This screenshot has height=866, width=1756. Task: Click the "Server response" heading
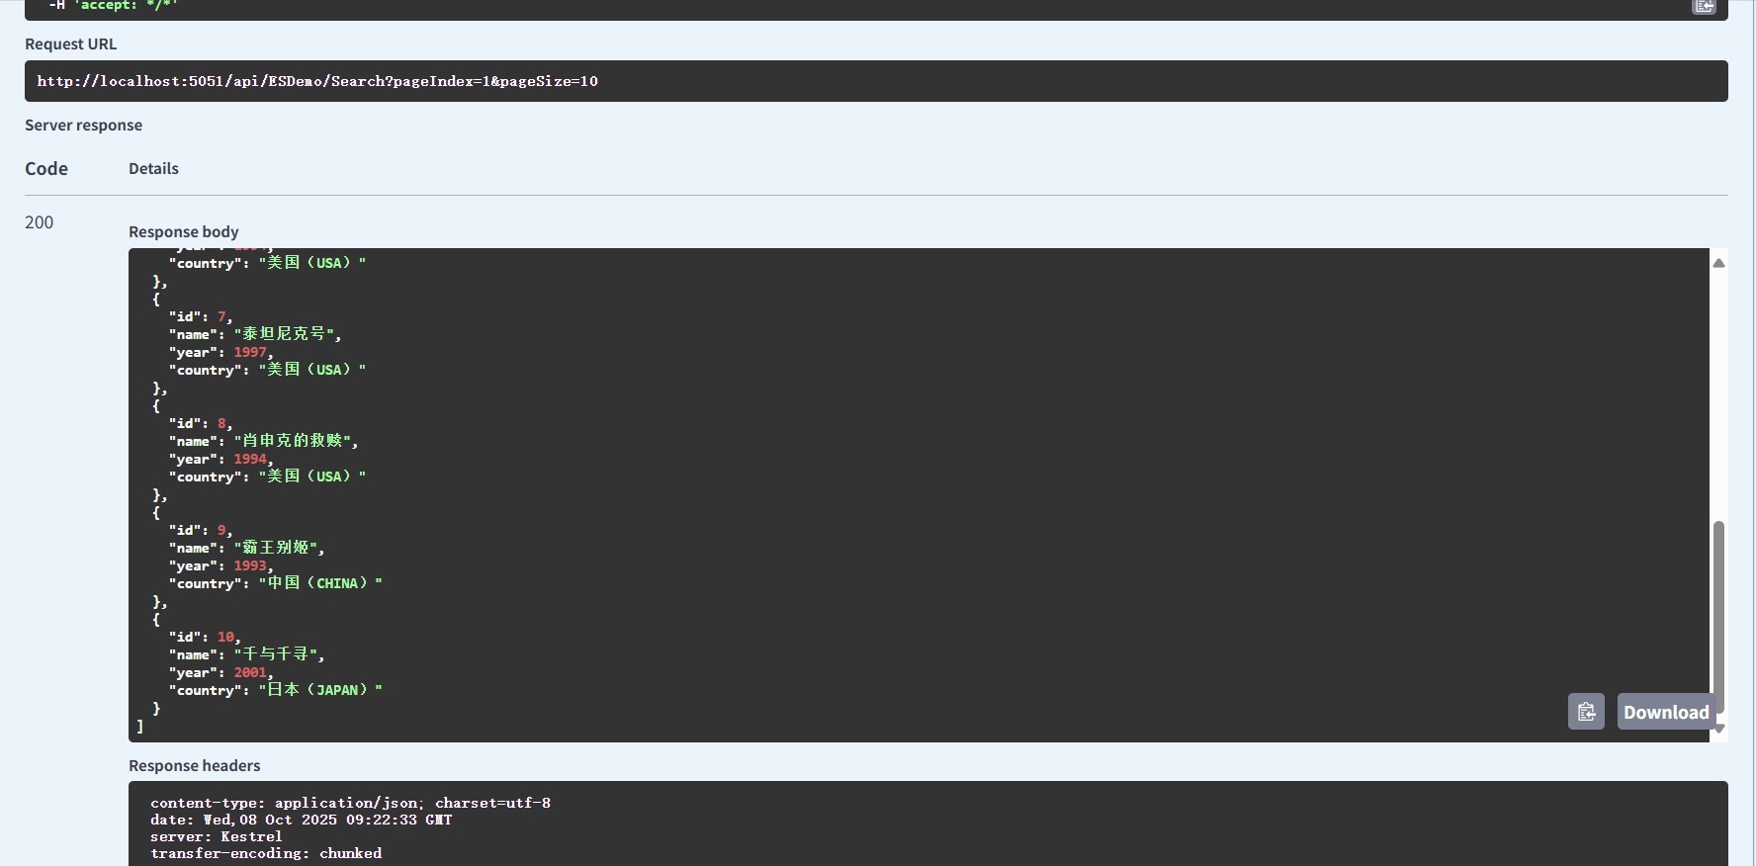[x=84, y=126]
